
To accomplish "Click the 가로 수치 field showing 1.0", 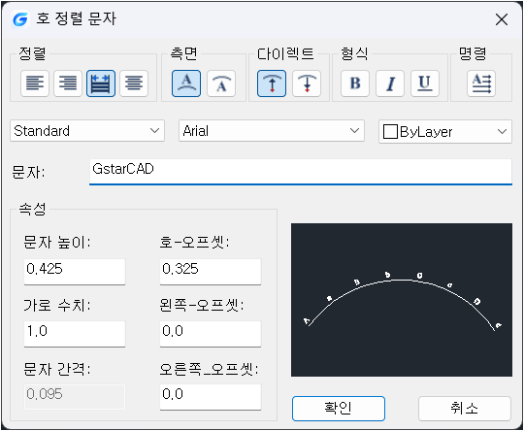I will (75, 334).
